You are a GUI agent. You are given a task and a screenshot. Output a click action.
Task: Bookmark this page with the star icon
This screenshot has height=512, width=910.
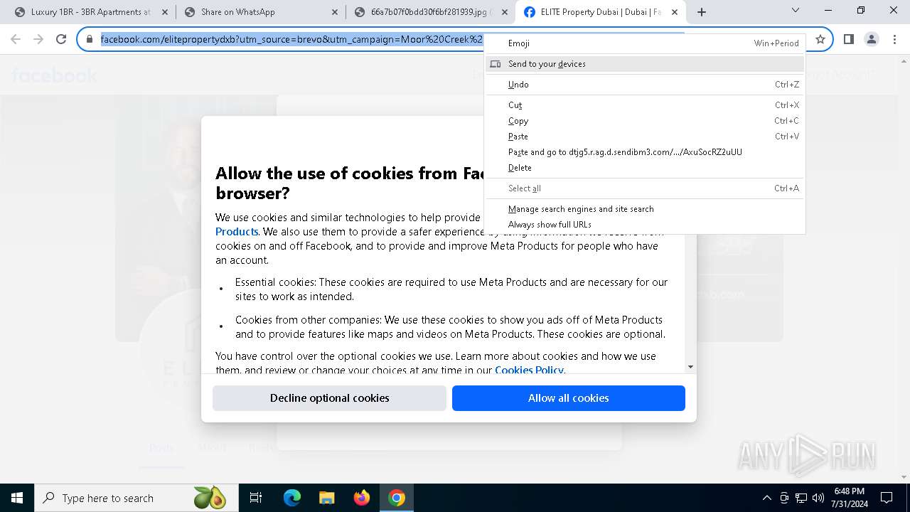click(x=820, y=40)
